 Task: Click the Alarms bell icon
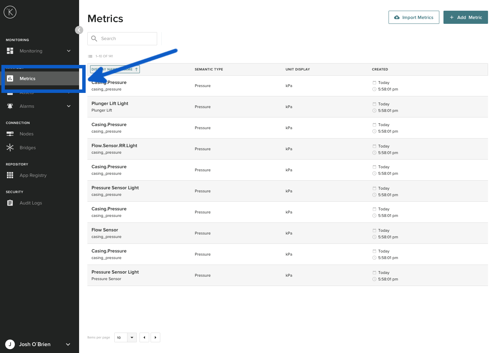point(10,106)
